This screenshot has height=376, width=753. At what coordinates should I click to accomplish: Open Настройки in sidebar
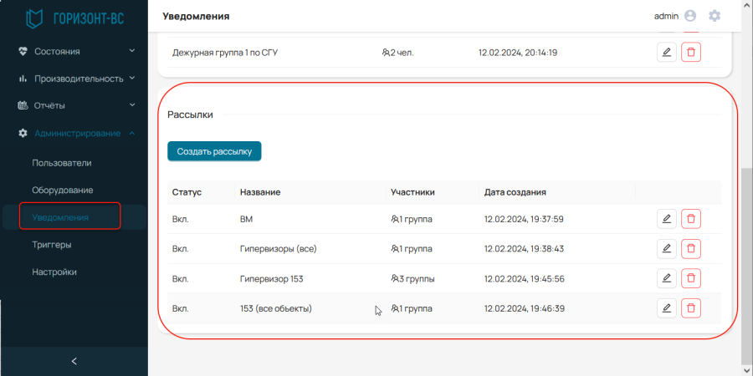click(x=54, y=272)
